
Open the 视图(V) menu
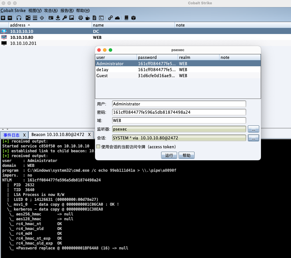click(35, 11)
